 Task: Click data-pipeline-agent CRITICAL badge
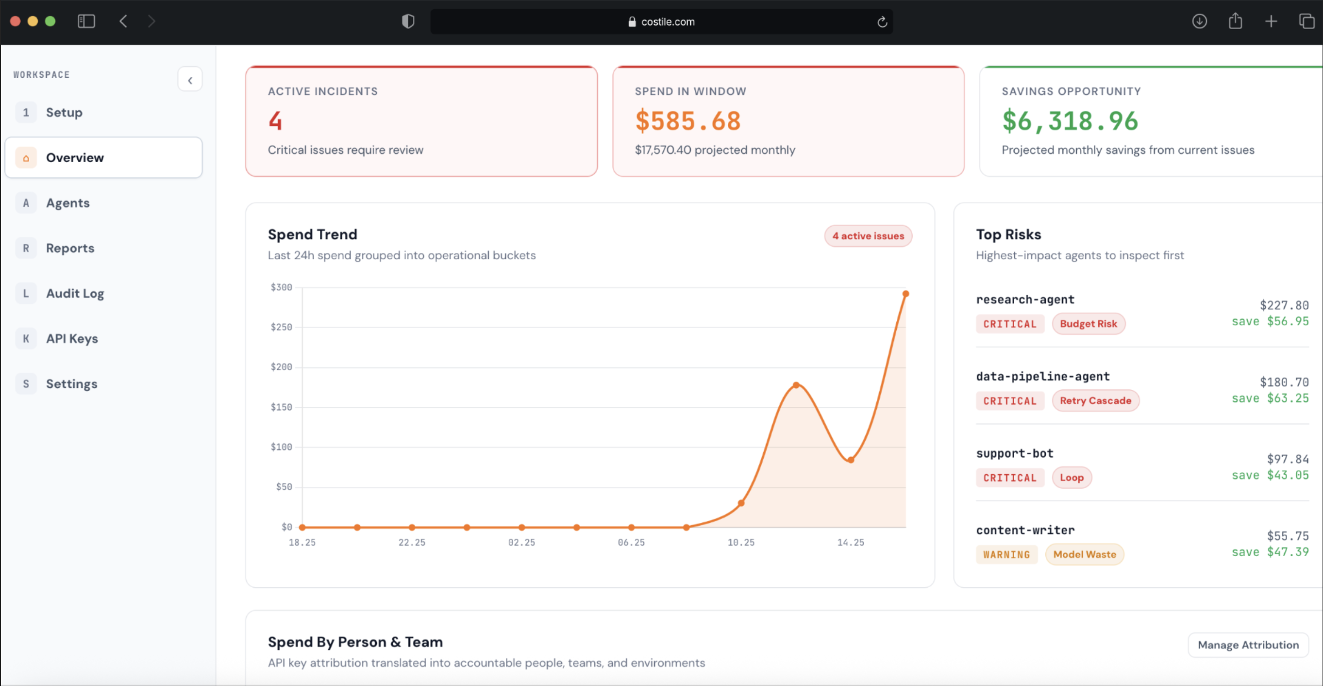[x=1010, y=401]
